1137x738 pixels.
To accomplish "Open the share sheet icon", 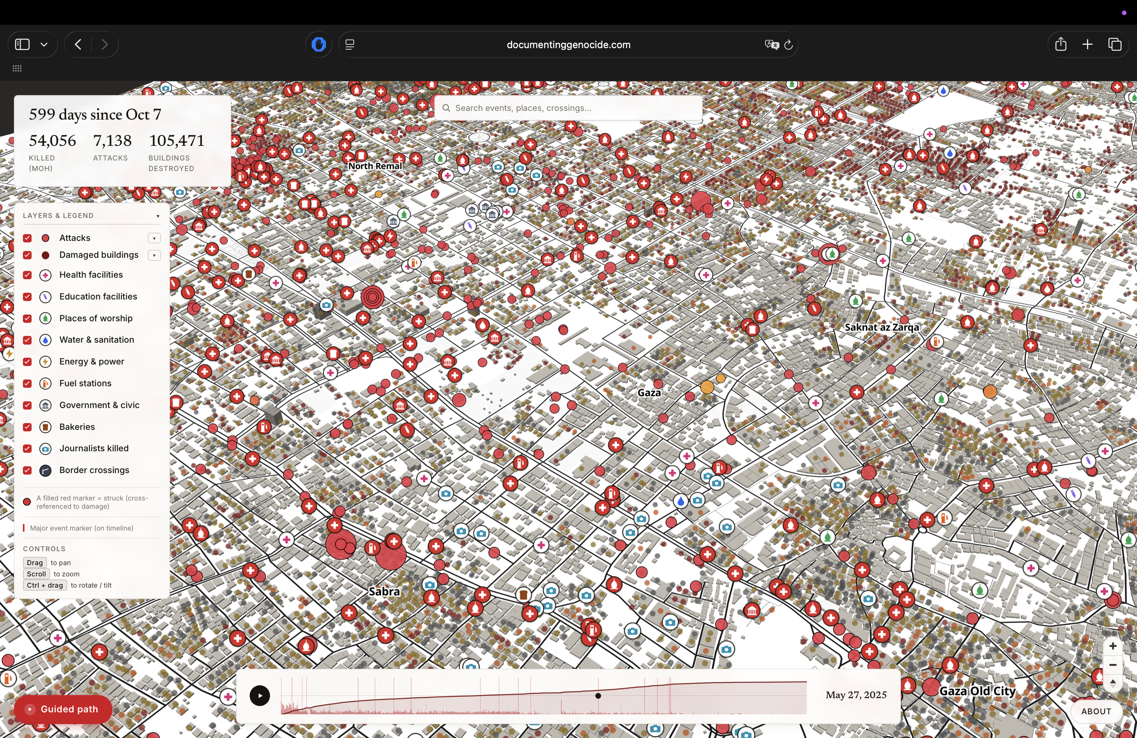I will [1061, 45].
